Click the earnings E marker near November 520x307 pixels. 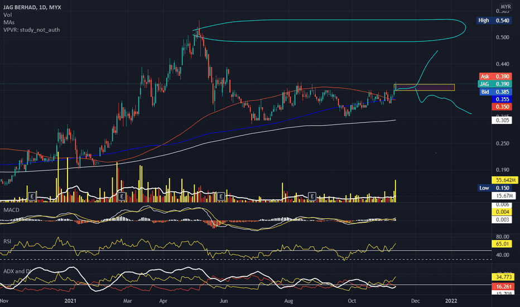(32, 196)
